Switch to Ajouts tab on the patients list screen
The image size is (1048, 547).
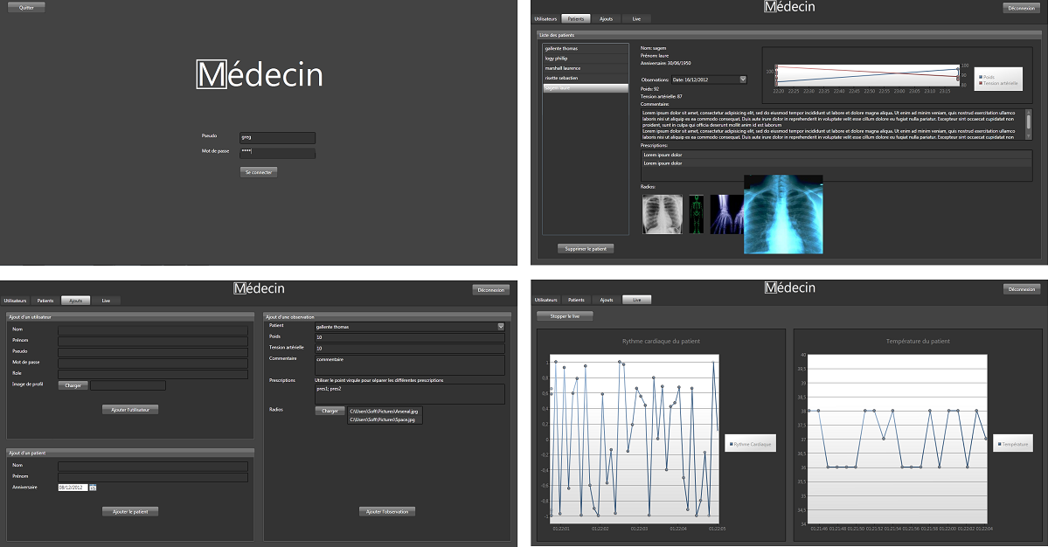pos(607,18)
